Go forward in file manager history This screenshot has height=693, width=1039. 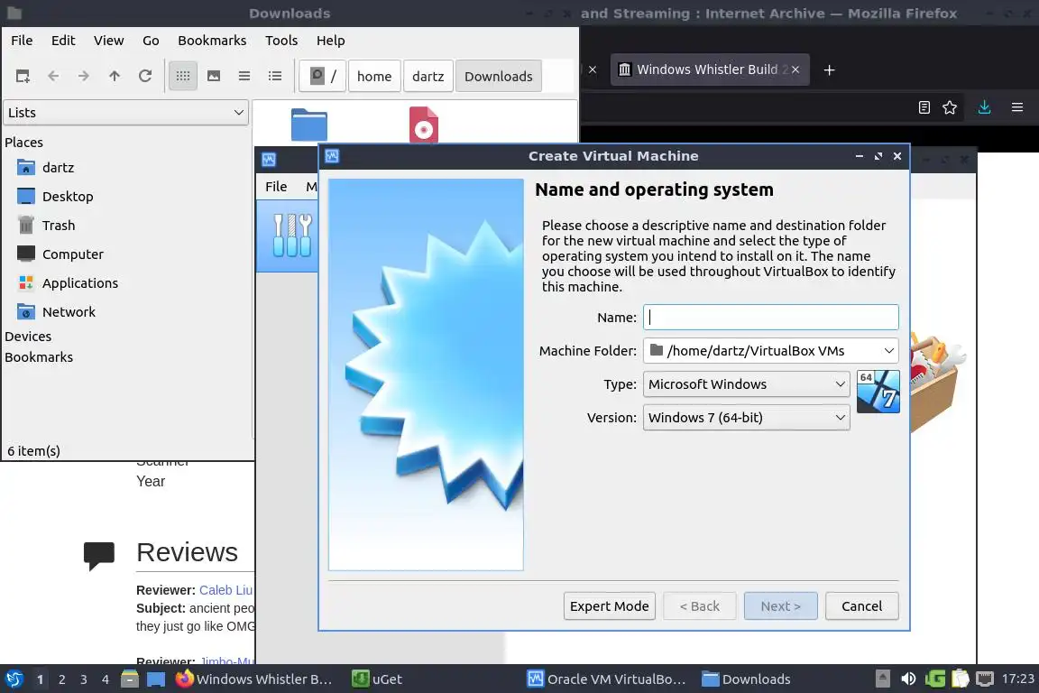click(84, 77)
